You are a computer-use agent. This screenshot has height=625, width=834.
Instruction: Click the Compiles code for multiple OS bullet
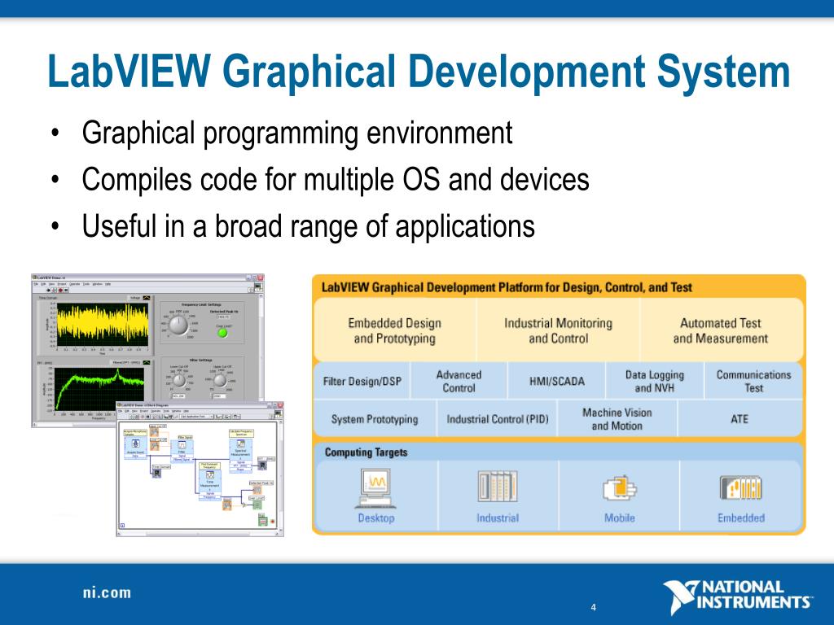(335, 179)
